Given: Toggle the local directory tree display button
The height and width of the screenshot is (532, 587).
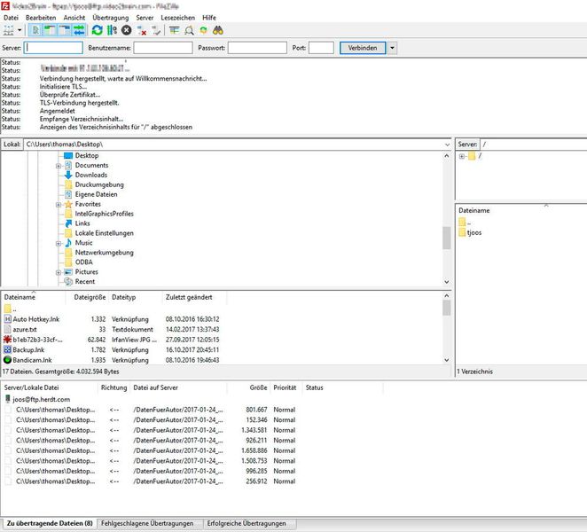Looking at the screenshot, I should [x=50, y=30].
